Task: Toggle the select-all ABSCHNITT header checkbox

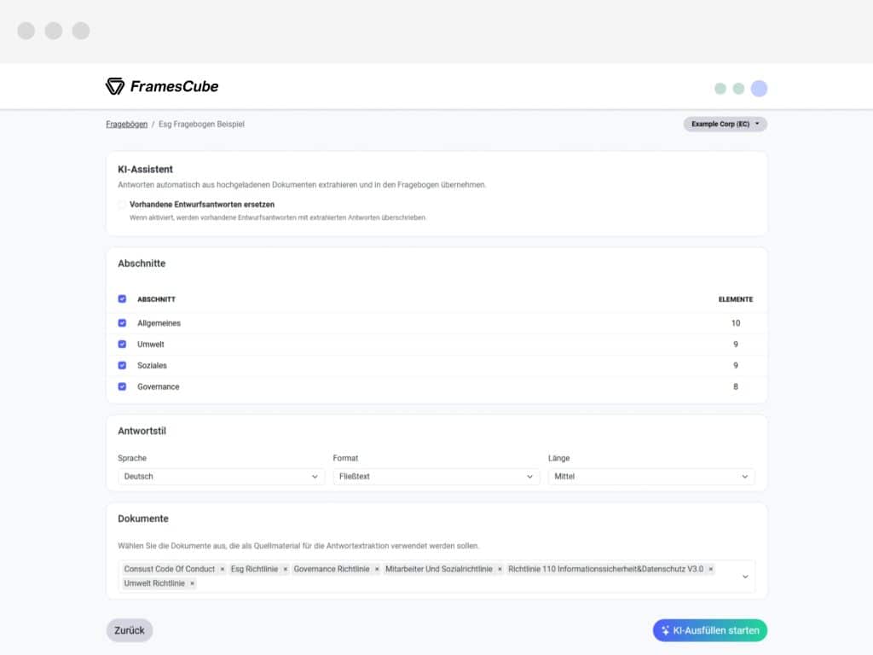Action: 122,299
